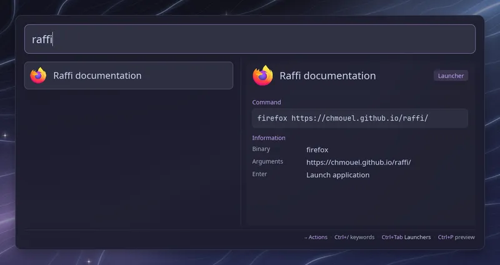The image size is (500, 265).
Task: Click the Enter label in Information
Action: (x=259, y=174)
